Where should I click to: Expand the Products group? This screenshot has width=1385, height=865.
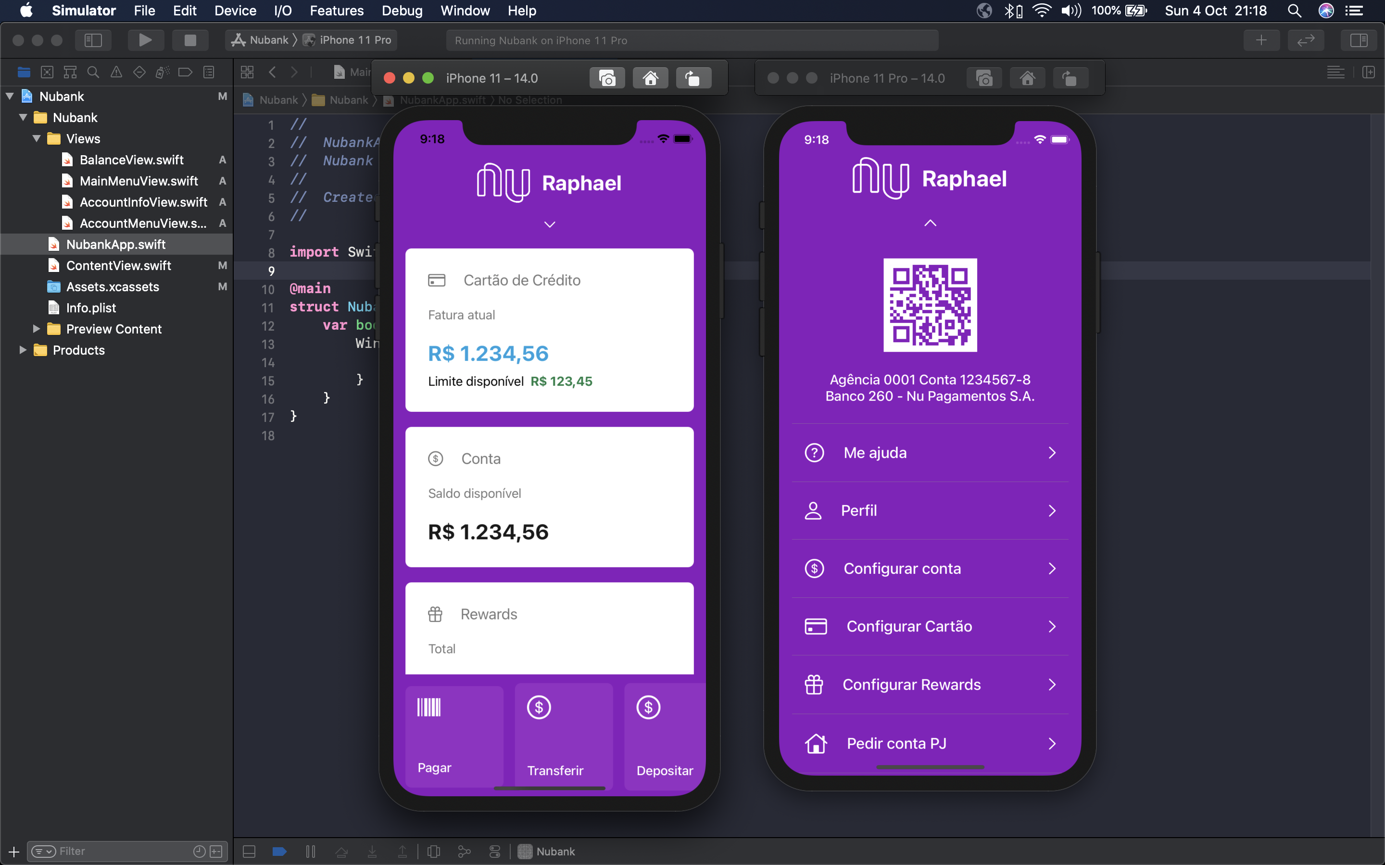point(23,349)
